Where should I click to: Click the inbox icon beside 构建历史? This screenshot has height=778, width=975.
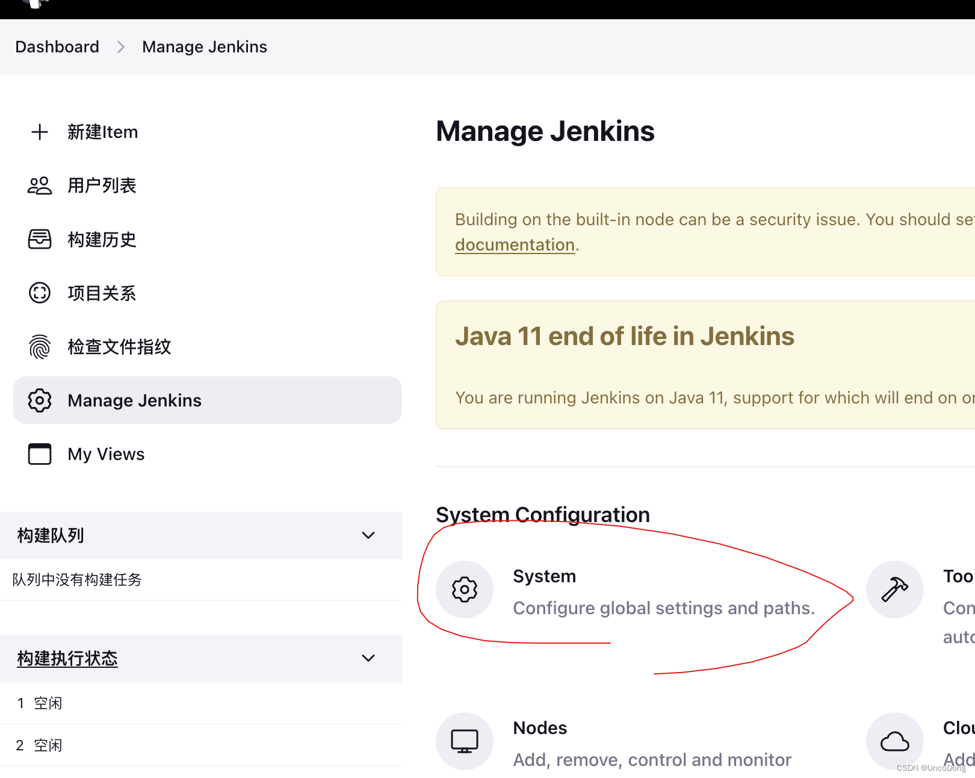tap(40, 239)
